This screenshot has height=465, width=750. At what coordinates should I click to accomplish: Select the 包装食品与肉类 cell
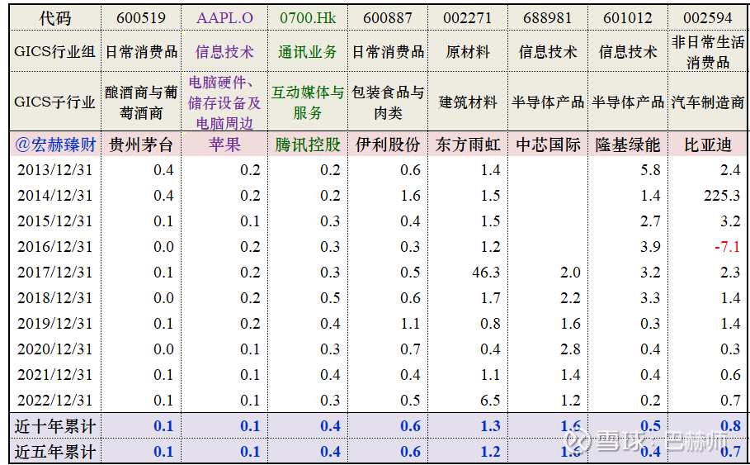388,102
